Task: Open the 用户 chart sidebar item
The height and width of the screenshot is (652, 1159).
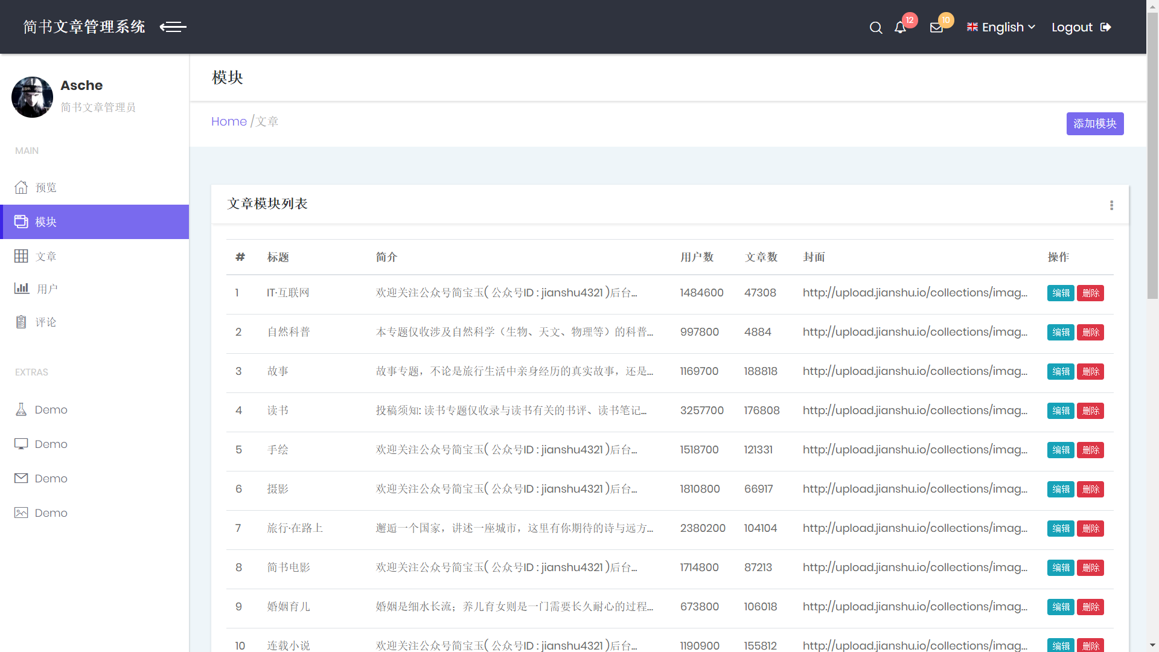Action: [46, 289]
